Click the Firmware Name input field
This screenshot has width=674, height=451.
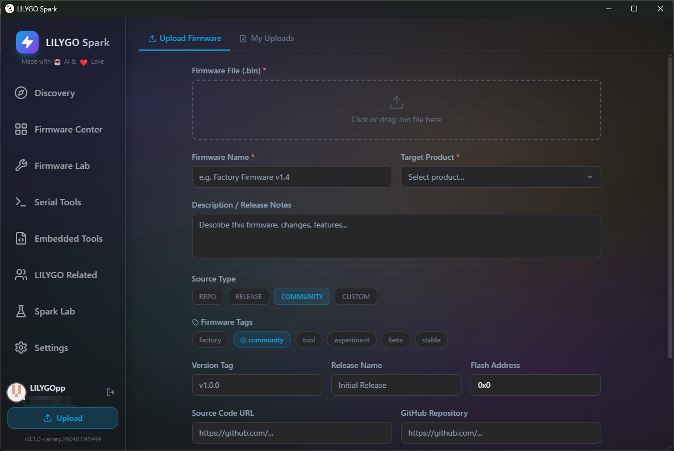click(x=292, y=177)
